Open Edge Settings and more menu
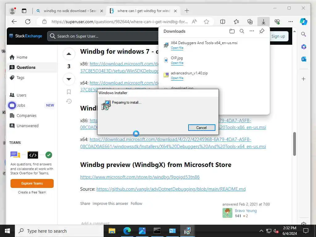The image size is (316, 237). click(x=291, y=22)
